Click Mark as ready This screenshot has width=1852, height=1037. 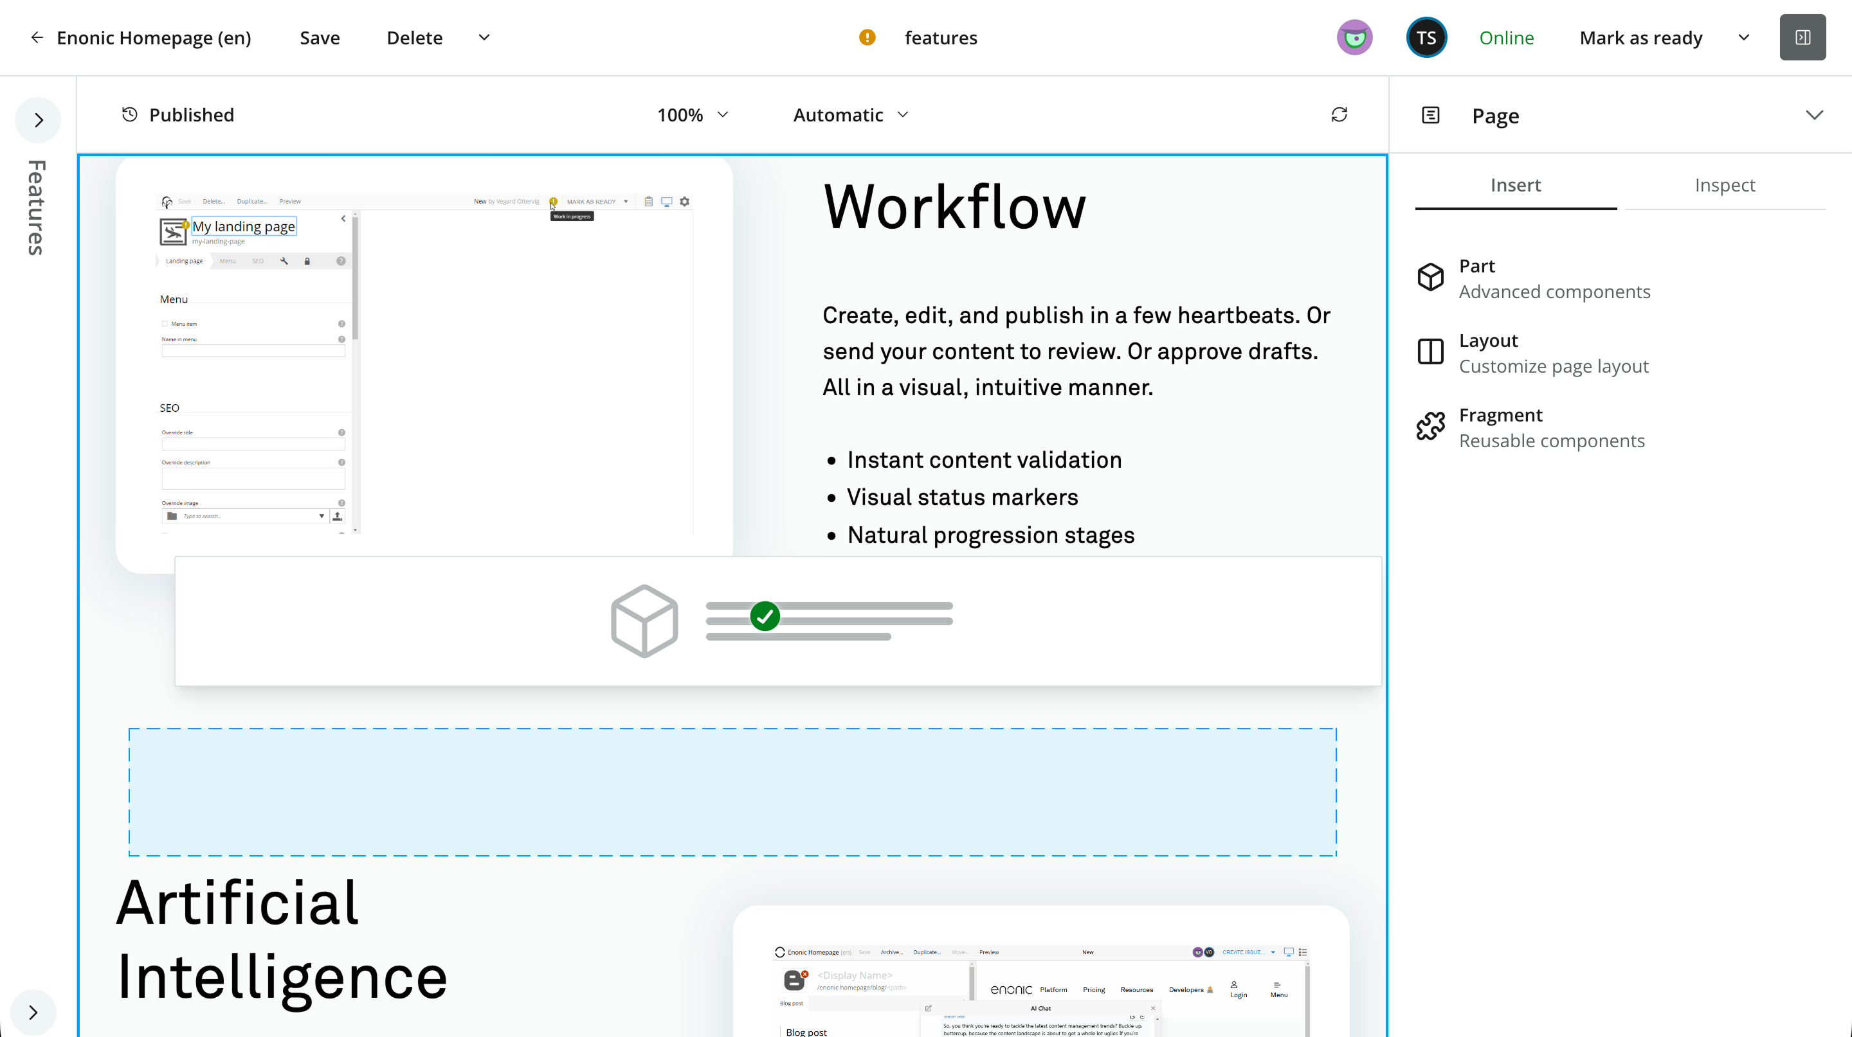1640,37
